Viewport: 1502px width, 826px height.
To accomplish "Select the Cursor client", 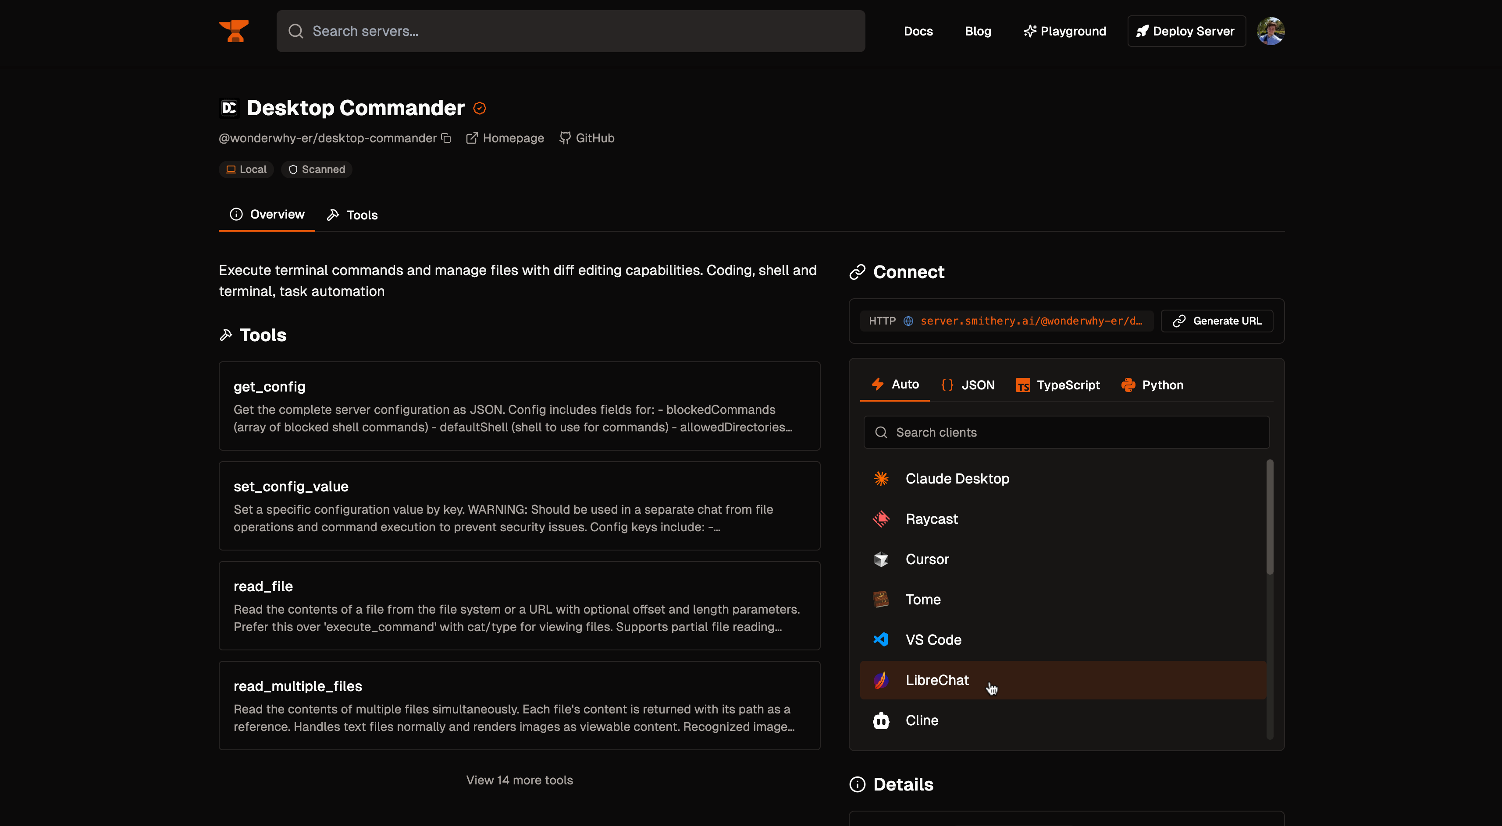I will tap(927, 559).
